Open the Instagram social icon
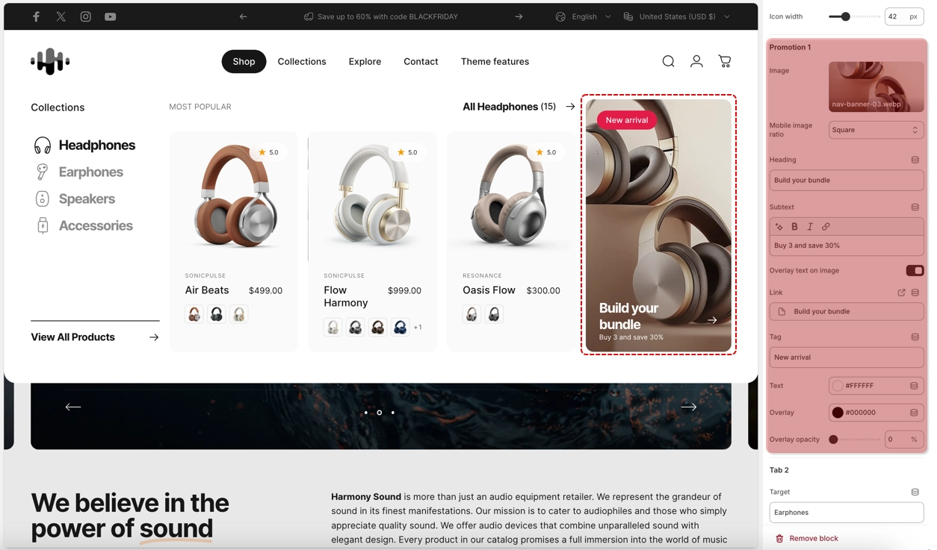937x550 pixels. click(x=86, y=16)
